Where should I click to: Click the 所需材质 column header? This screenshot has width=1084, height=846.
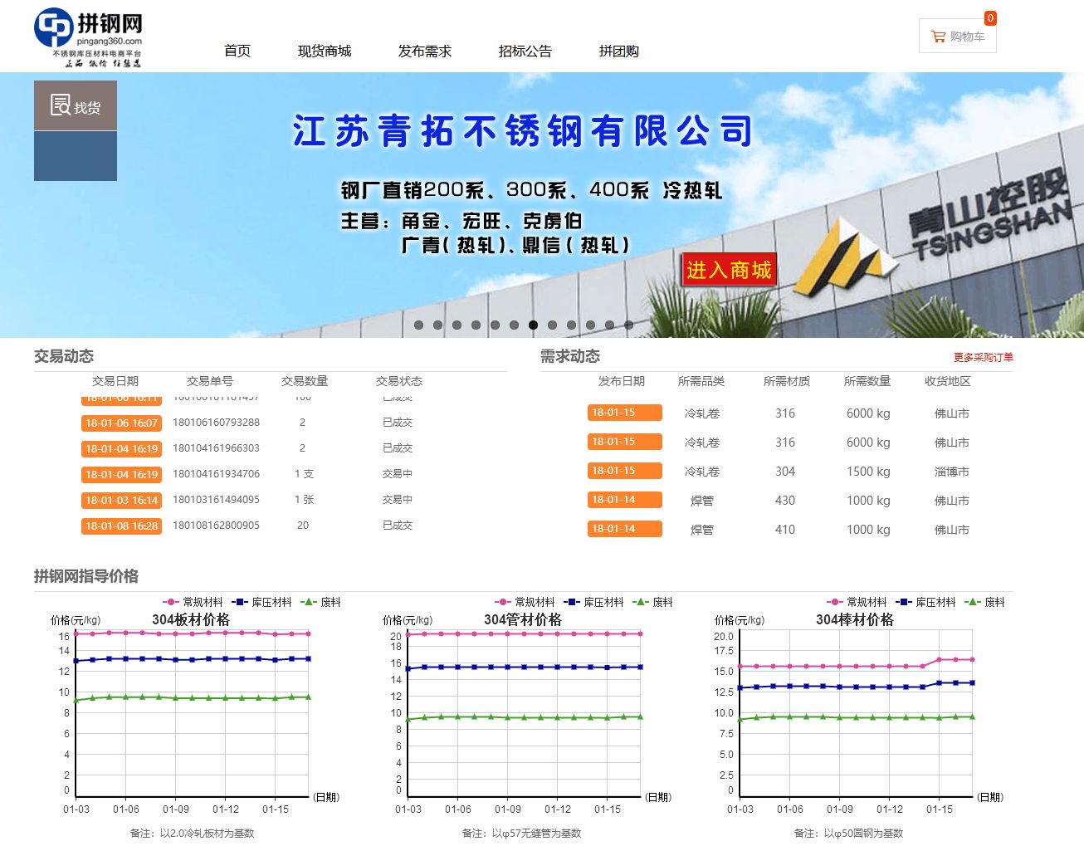coord(787,381)
